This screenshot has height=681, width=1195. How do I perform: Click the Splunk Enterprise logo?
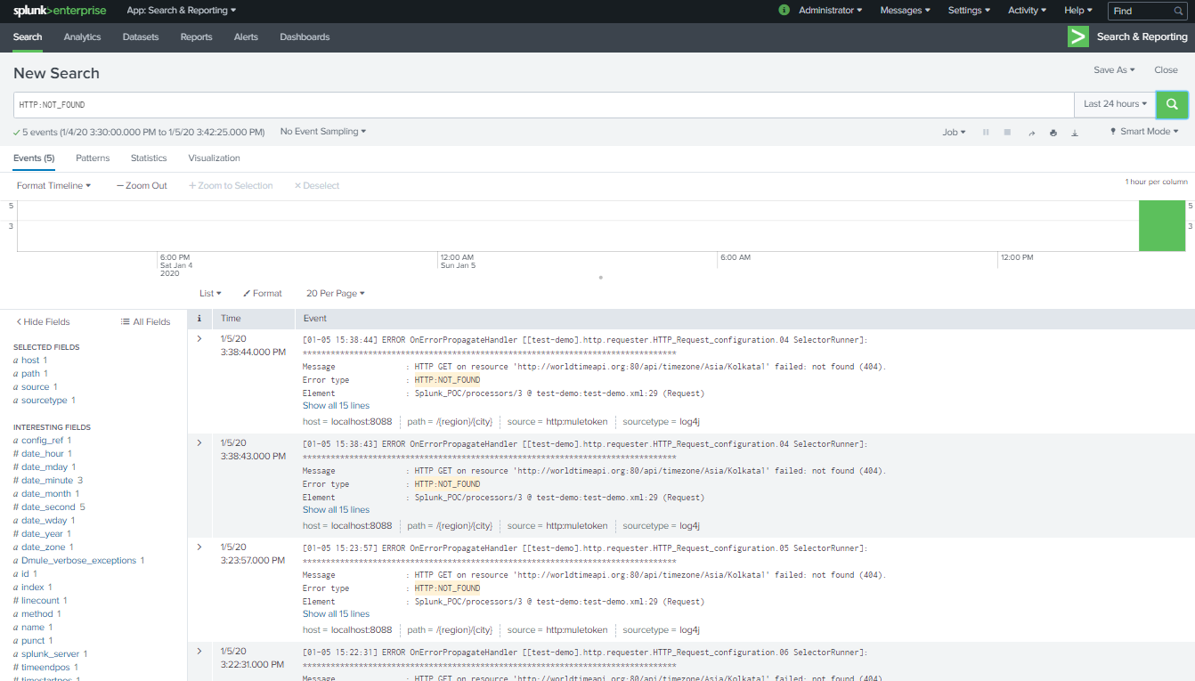(x=59, y=11)
